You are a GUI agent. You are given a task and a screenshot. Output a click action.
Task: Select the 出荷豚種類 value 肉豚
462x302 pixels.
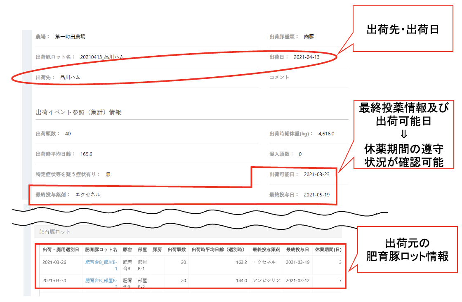pyautogui.click(x=309, y=37)
